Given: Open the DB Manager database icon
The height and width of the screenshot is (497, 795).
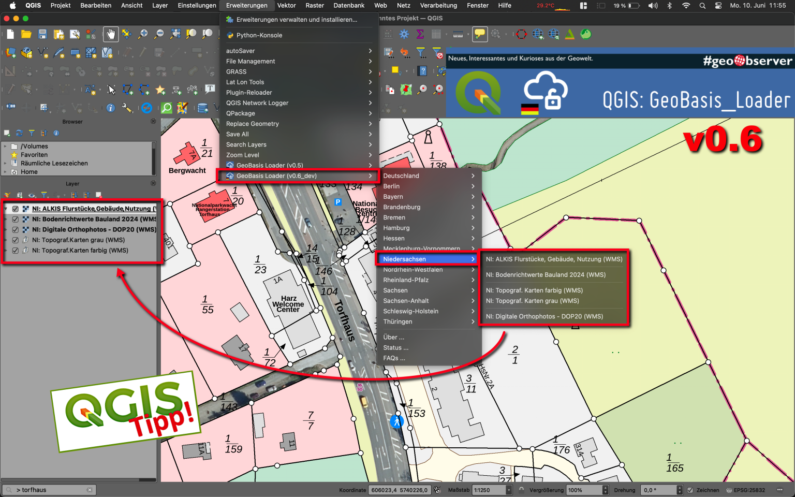Looking at the screenshot, I should click(202, 108).
